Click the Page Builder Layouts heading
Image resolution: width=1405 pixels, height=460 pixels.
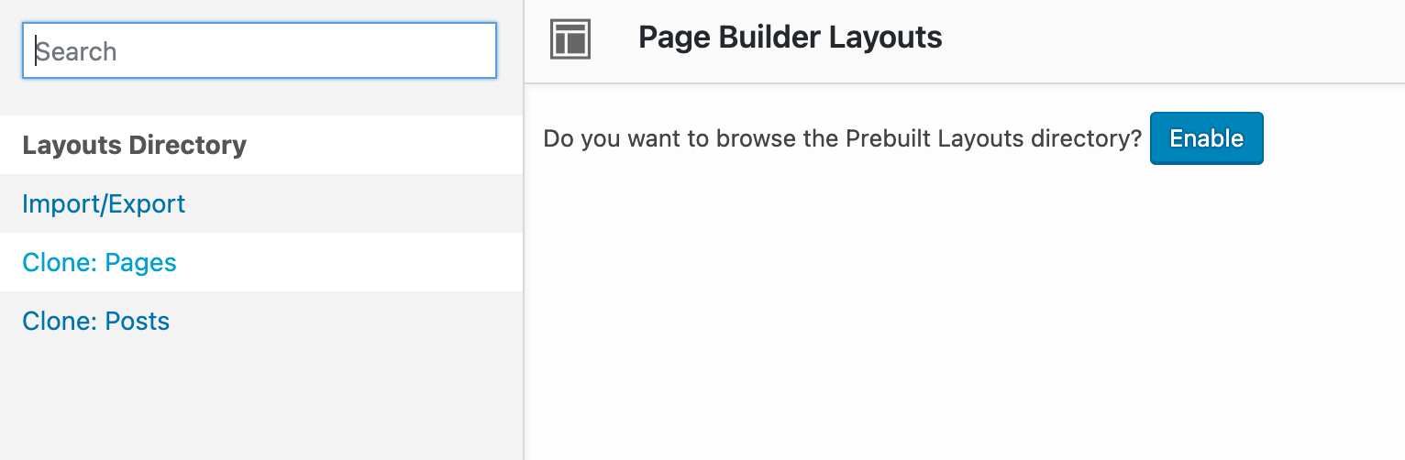790,38
